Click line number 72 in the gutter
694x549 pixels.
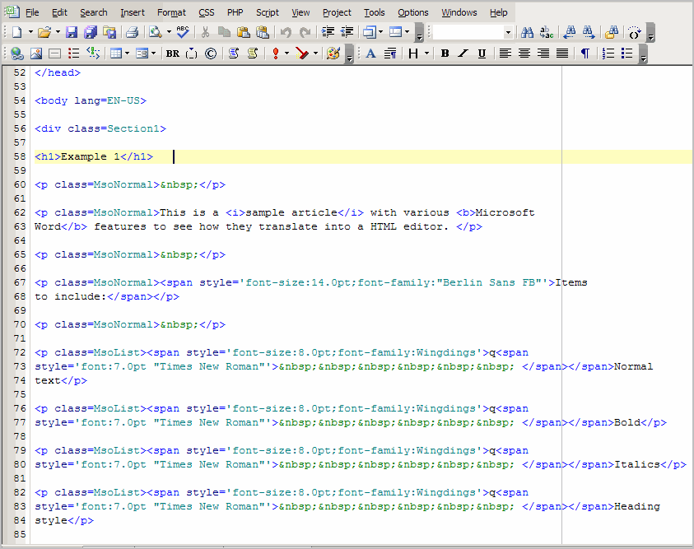click(20, 352)
